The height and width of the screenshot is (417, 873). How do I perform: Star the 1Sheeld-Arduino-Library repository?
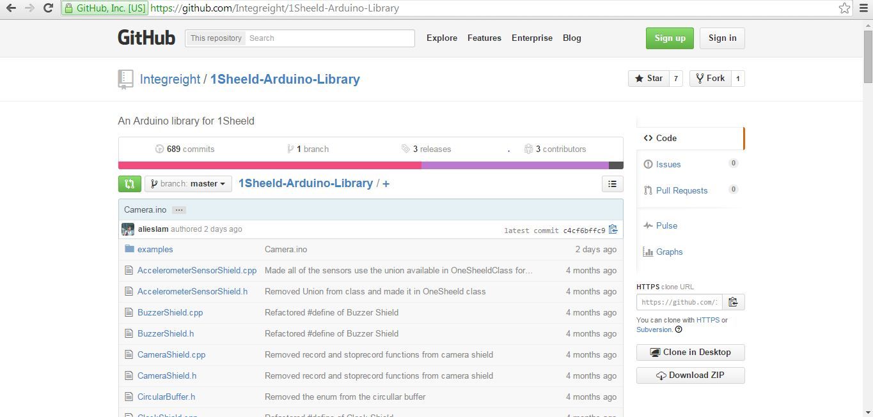[649, 78]
